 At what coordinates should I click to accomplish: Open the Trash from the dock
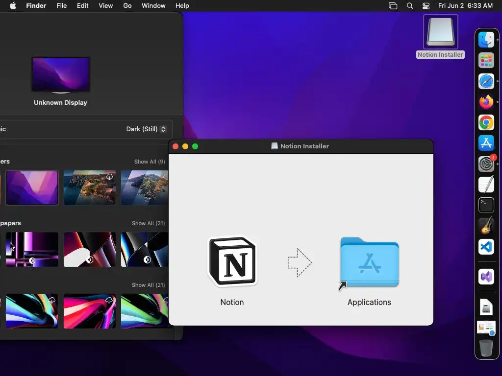(x=486, y=348)
